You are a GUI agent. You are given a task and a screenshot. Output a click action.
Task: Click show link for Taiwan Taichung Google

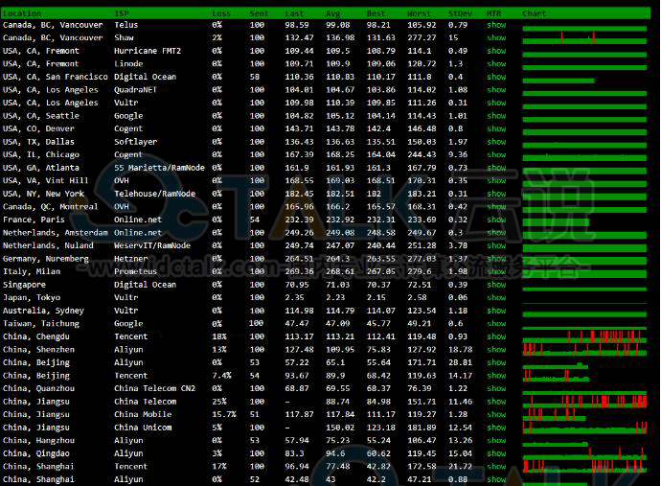(496, 324)
